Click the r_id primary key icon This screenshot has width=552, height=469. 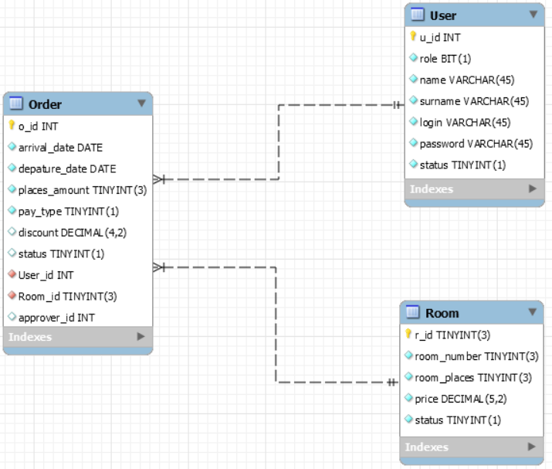click(408, 335)
